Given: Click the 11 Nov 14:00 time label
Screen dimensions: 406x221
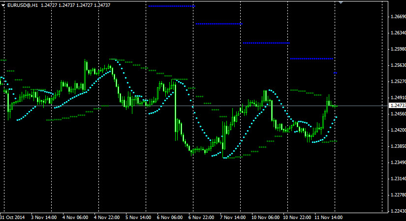Looking at the screenshot, I should click(x=329, y=218).
